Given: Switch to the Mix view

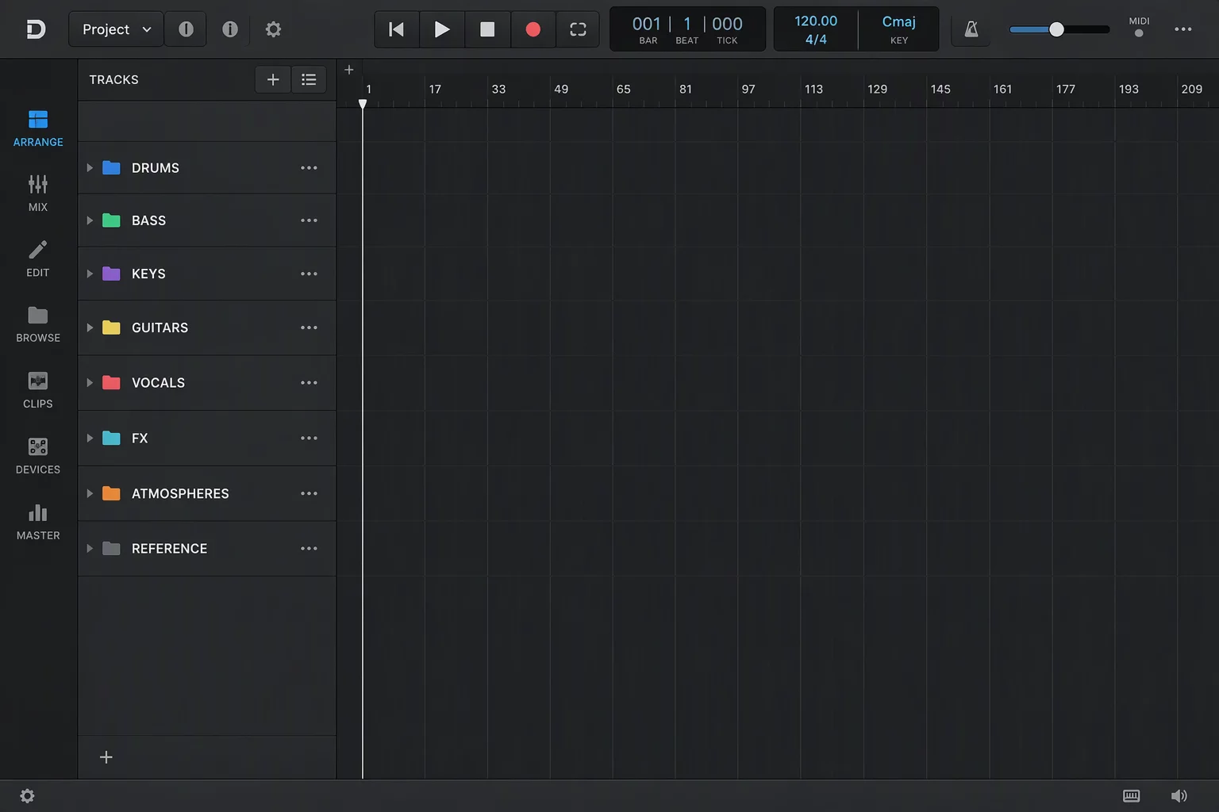Looking at the screenshot, I should click(x=38, y=193).
